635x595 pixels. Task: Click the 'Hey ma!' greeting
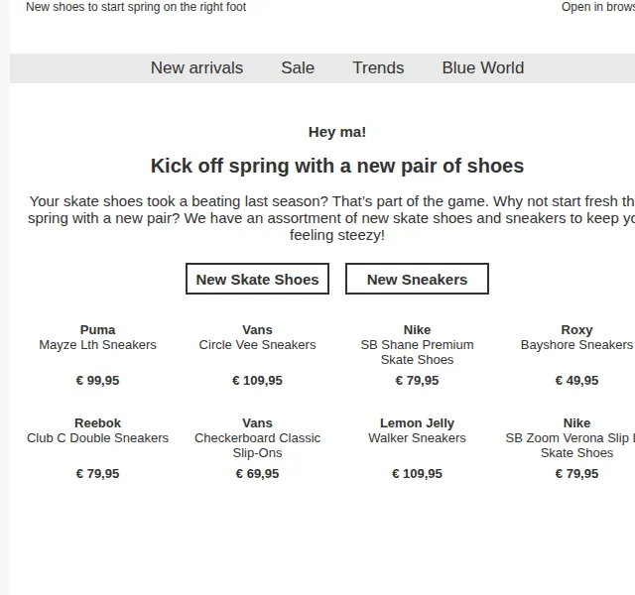click(337, 132)
